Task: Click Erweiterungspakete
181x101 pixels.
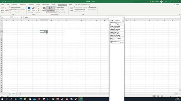Action: coord(79,10)
